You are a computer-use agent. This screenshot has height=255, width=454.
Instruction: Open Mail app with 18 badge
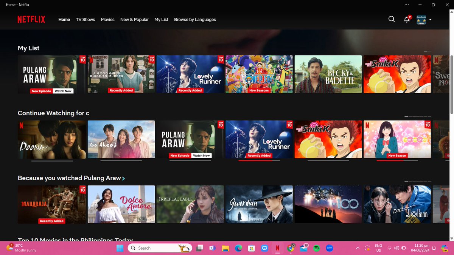coord(304,248)
